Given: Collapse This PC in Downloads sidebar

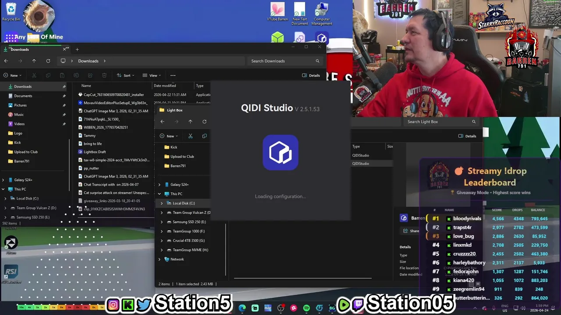Looking at the screenshot, I should [x=4, y=189].
